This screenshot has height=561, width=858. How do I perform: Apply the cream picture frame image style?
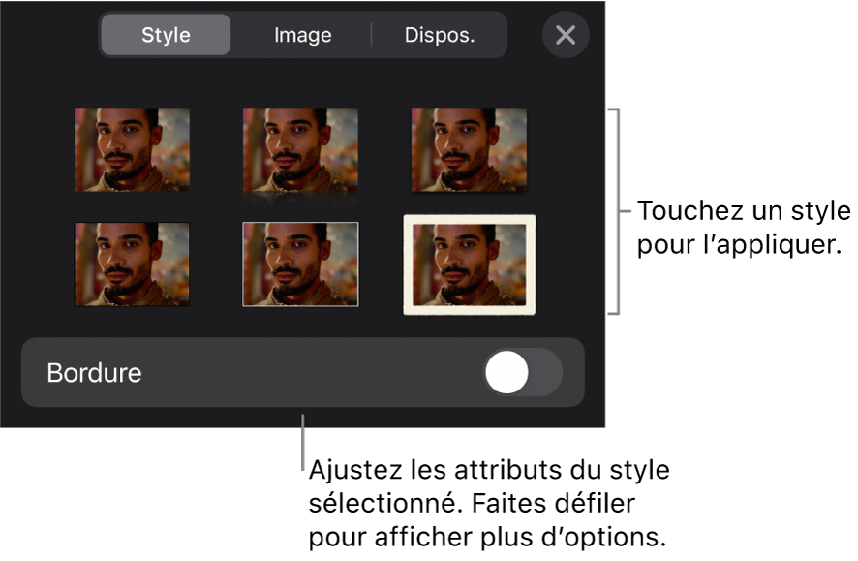pos(470,265)
